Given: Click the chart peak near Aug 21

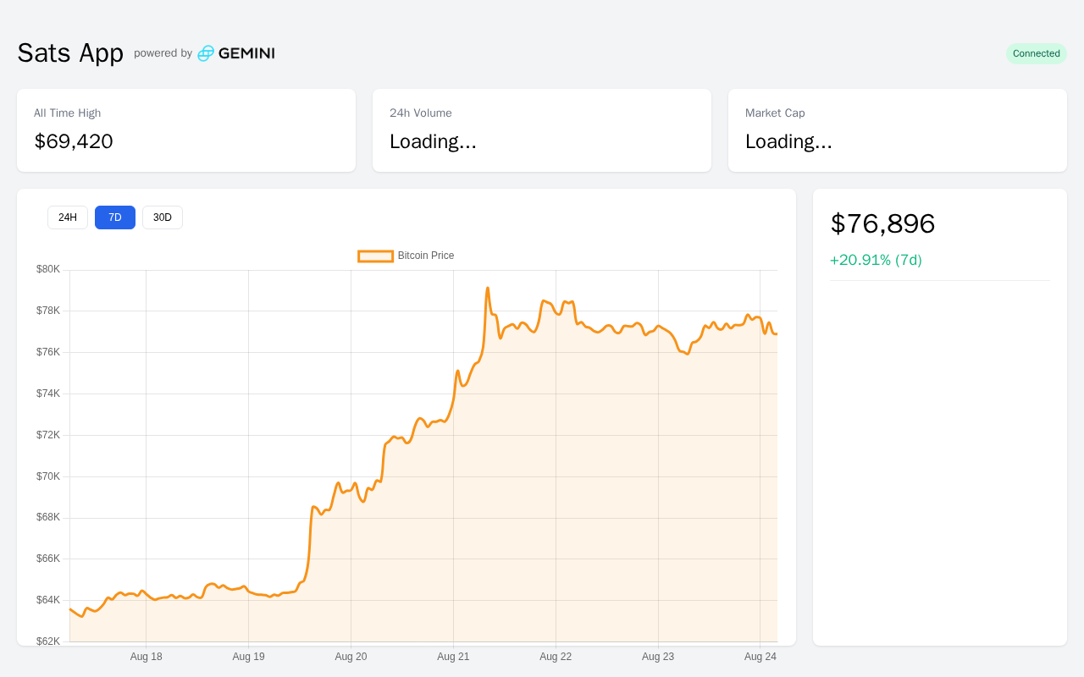Looking at the screenshot, I should [488, 289].
